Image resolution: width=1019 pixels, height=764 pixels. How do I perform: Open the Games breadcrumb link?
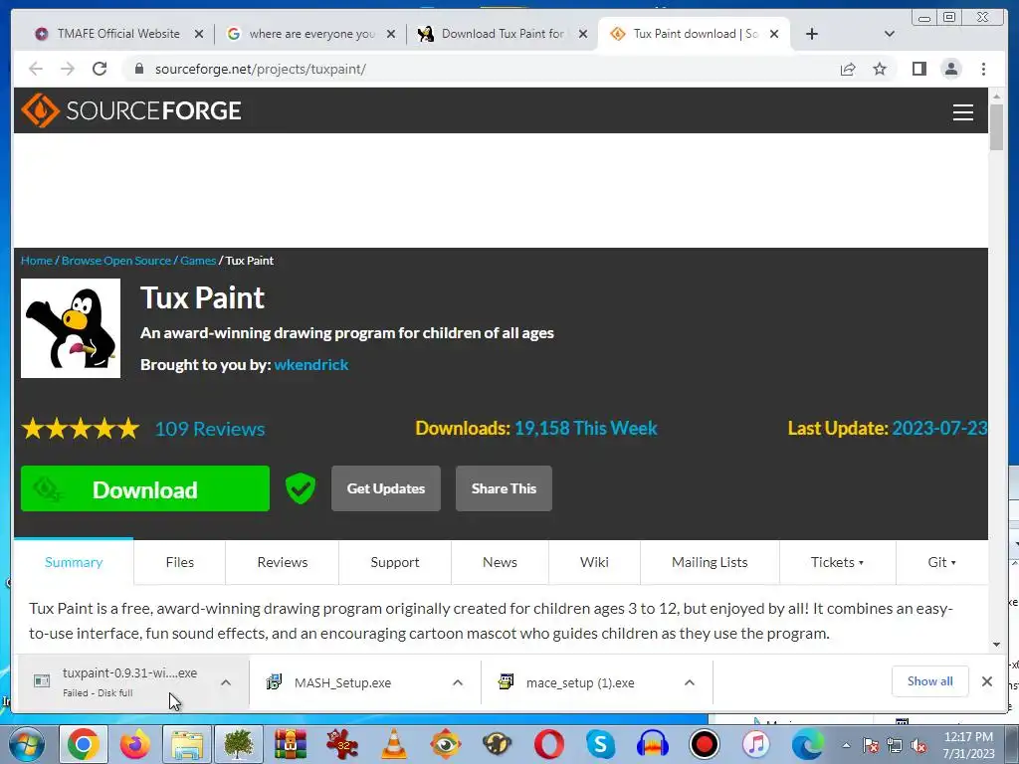point(198,261)
